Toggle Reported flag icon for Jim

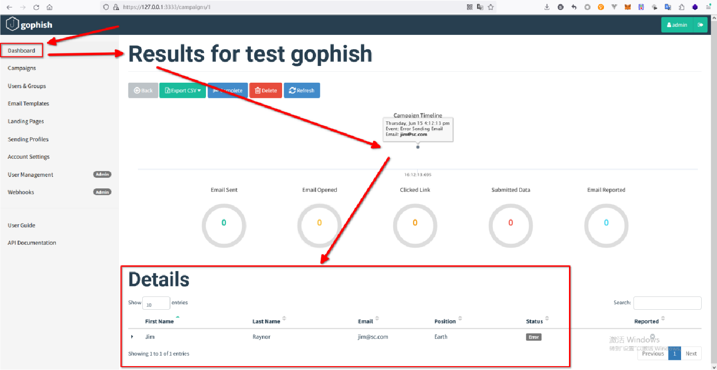pos(652,337)
